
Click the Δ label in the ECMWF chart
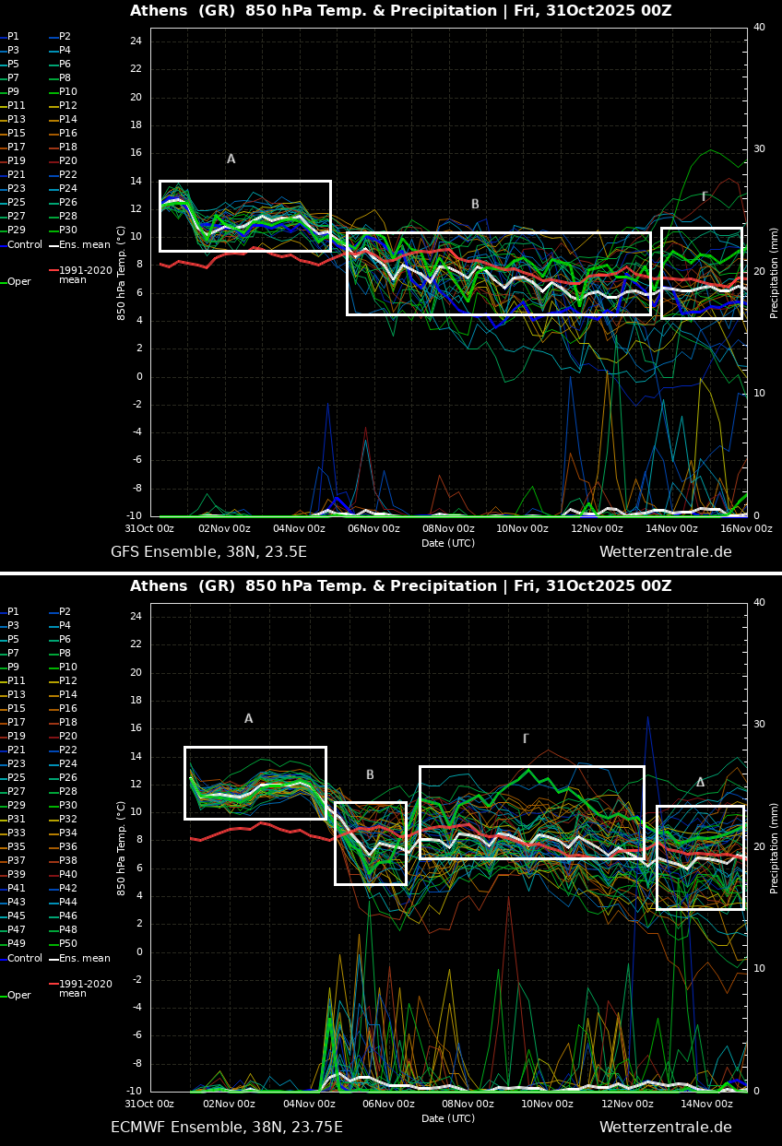(x=700, y=783)
